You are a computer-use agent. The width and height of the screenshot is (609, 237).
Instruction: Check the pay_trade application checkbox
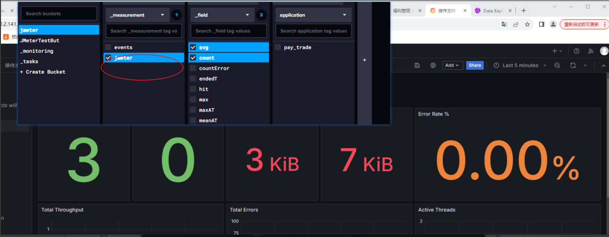(x=278, y=47)
